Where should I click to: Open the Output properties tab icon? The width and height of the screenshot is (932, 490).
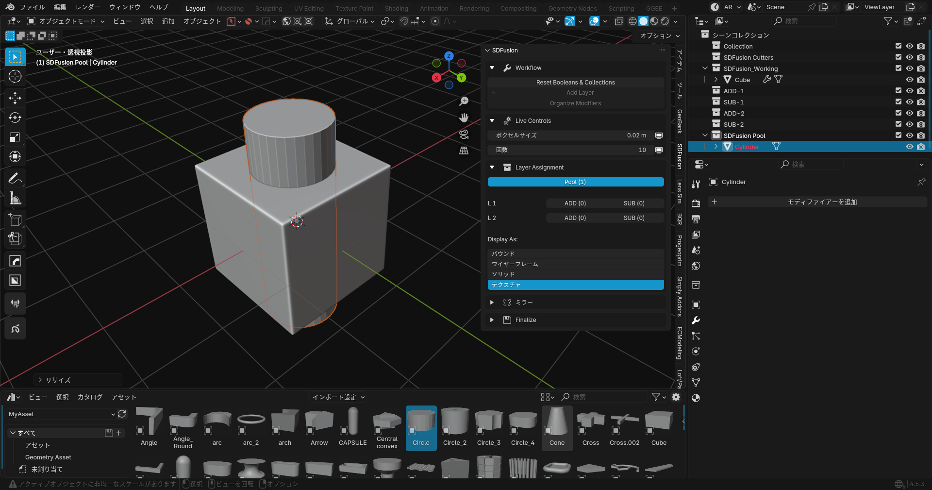[696, 219]
